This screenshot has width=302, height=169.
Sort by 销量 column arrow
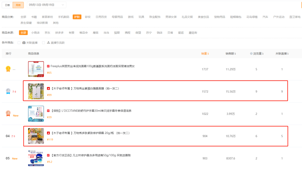(x=208, y=54)
